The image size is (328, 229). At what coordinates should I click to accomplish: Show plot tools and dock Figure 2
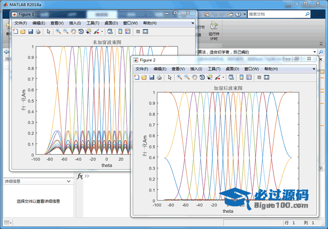tap(267, 77)
